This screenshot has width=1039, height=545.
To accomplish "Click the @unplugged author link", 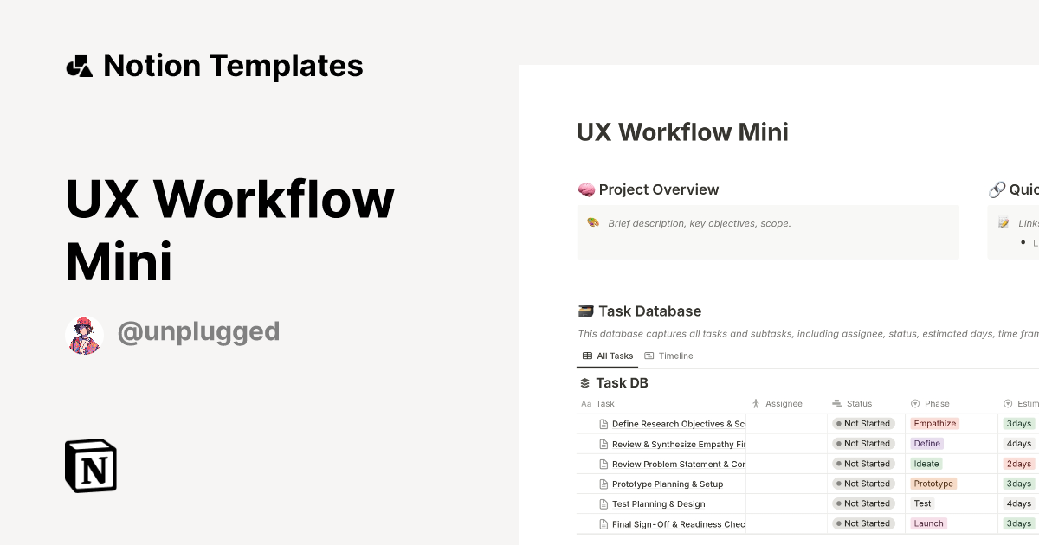I will [x=198, y=331].
